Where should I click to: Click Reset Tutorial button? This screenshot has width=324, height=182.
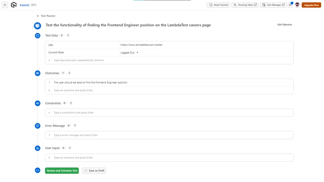(x=218, y=5)
